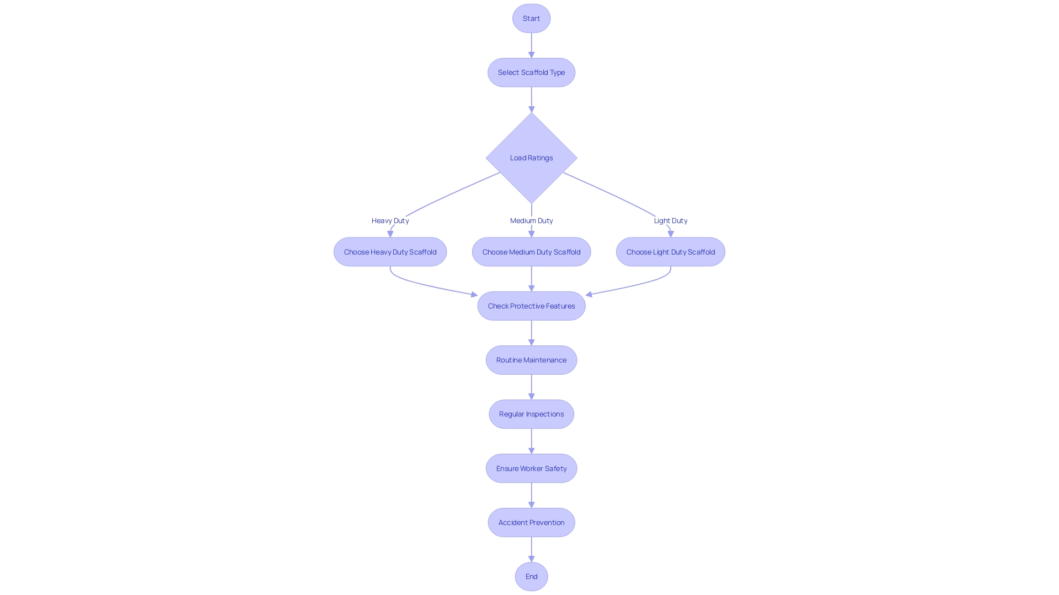1059x595 pixels.
Task: Click the Start node at top
Action: (x=531, y=18)
